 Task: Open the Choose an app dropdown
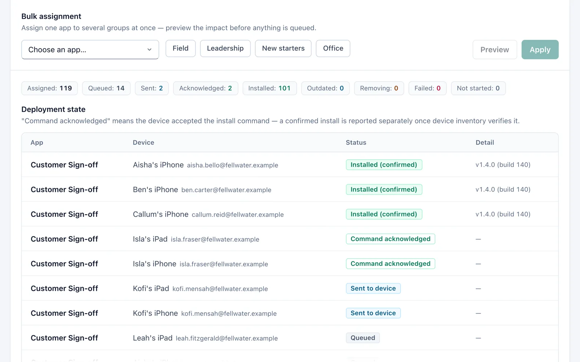[90, 50]
